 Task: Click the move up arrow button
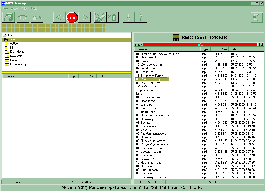pyautogui.click(x=141, y=18)
